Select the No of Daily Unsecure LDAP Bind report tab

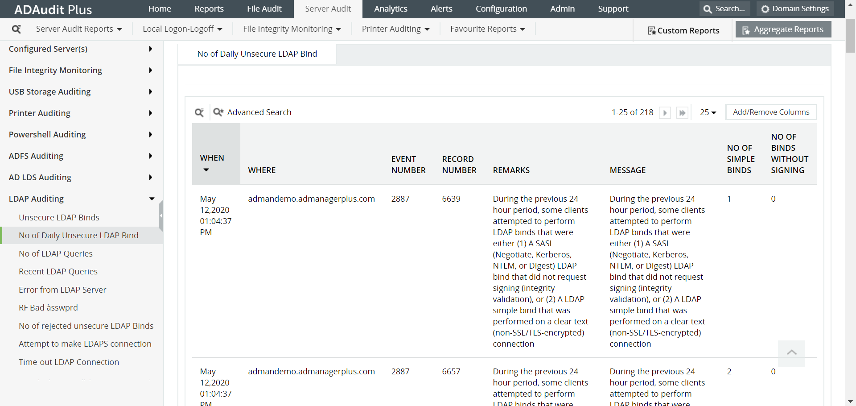coord(257,54)
